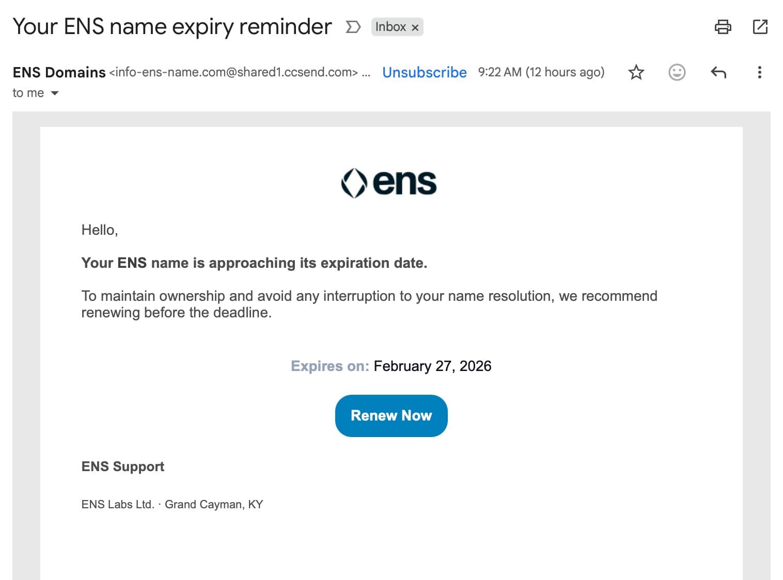Expand recipient details arrow next to "to me"

(55, 93)
